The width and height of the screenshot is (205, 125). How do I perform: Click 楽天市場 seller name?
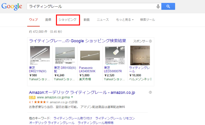(x=85, y=79)
